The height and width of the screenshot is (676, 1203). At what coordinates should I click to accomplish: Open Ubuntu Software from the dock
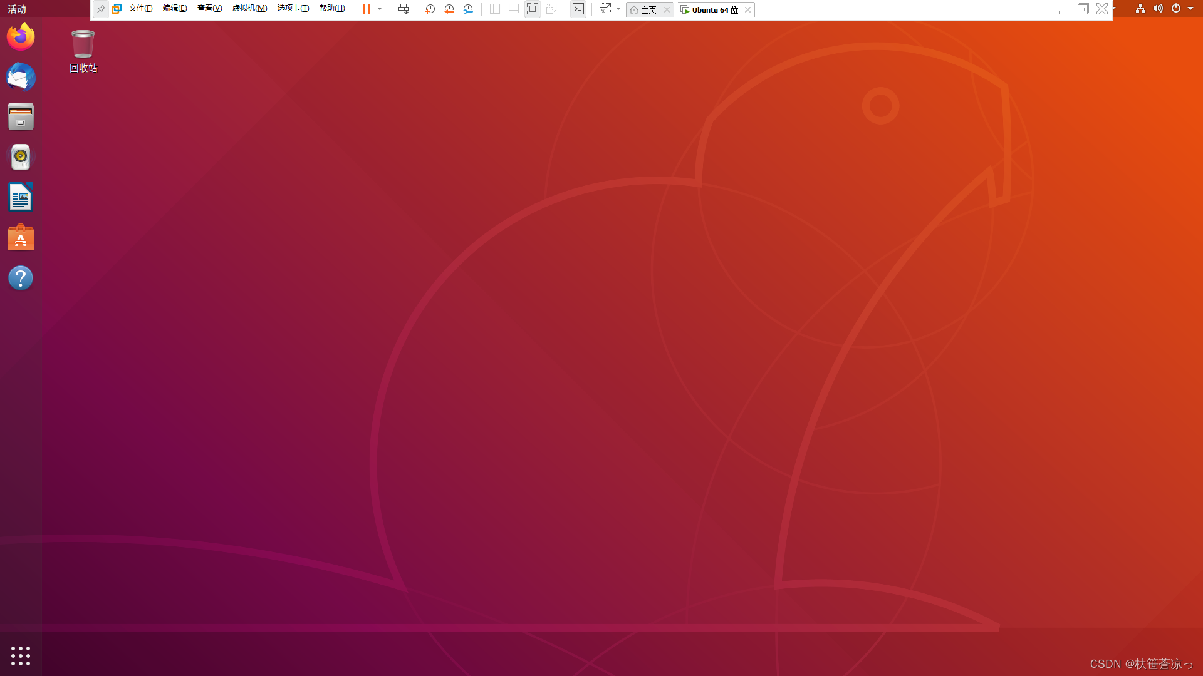[x=21, y=238]
